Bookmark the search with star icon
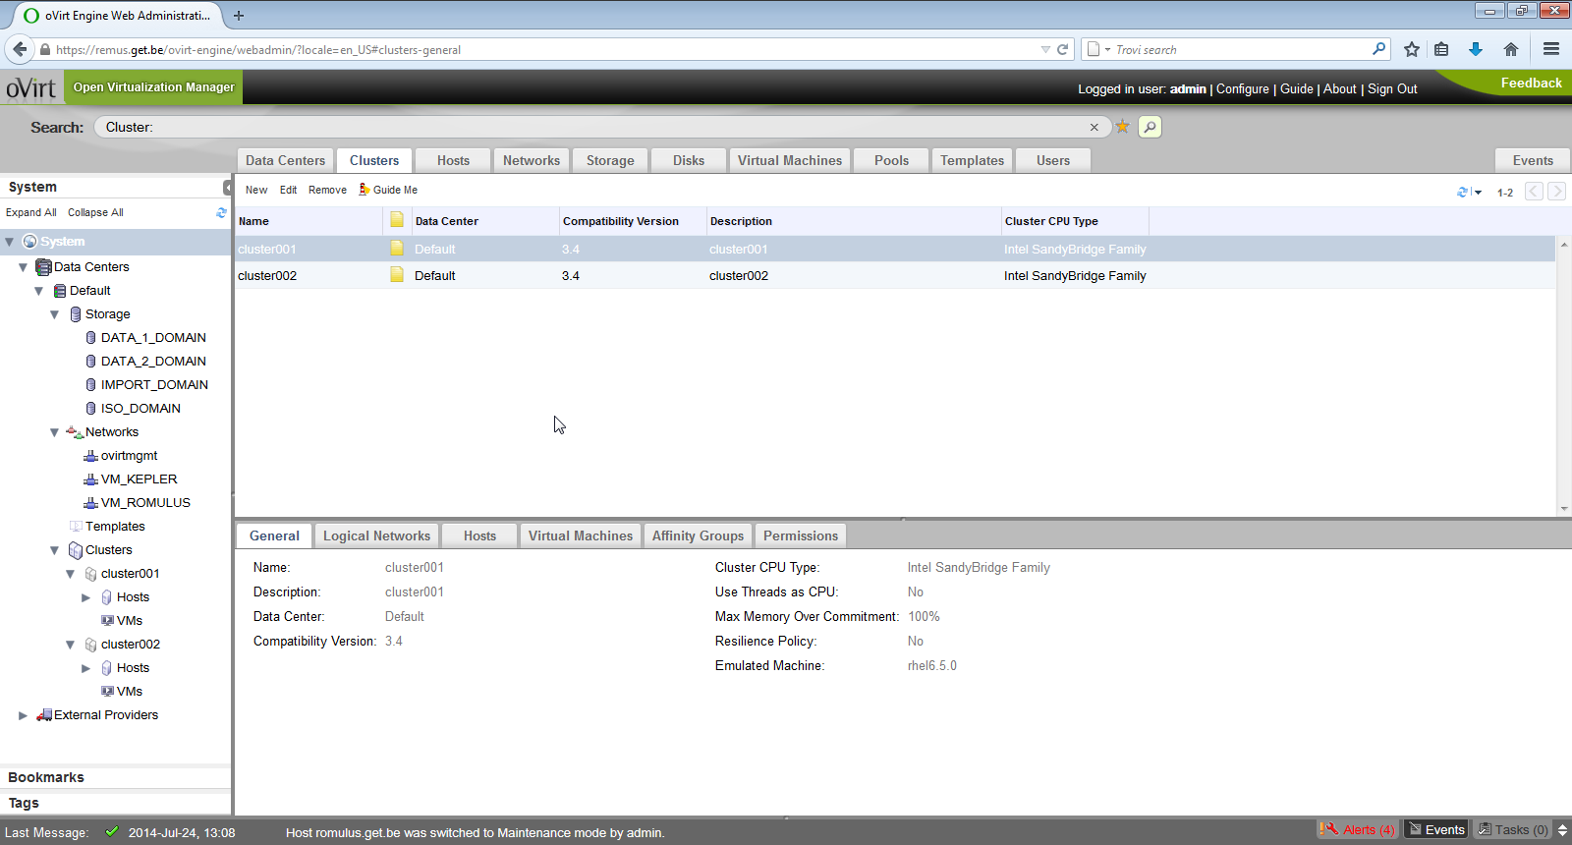Image resolution: width=1572 pixels, height=845 pixels. coord(1122,127)
